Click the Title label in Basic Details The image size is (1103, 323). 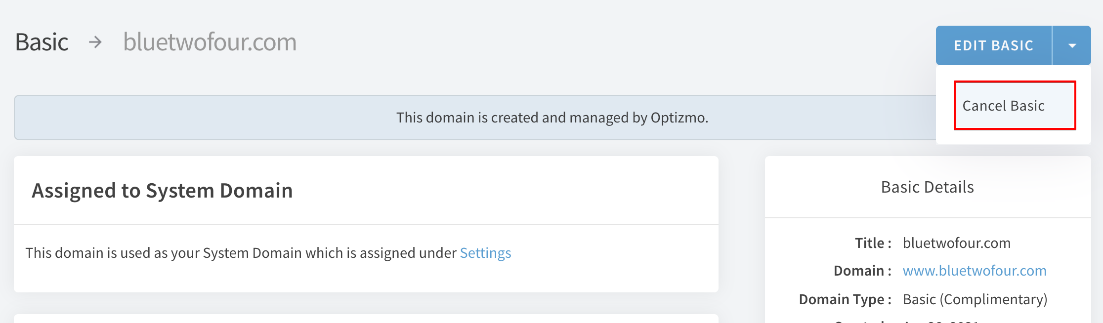coord(873,243)
